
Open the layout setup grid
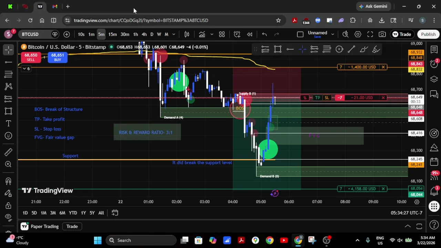pyautogui.click(x=222, y=34)
